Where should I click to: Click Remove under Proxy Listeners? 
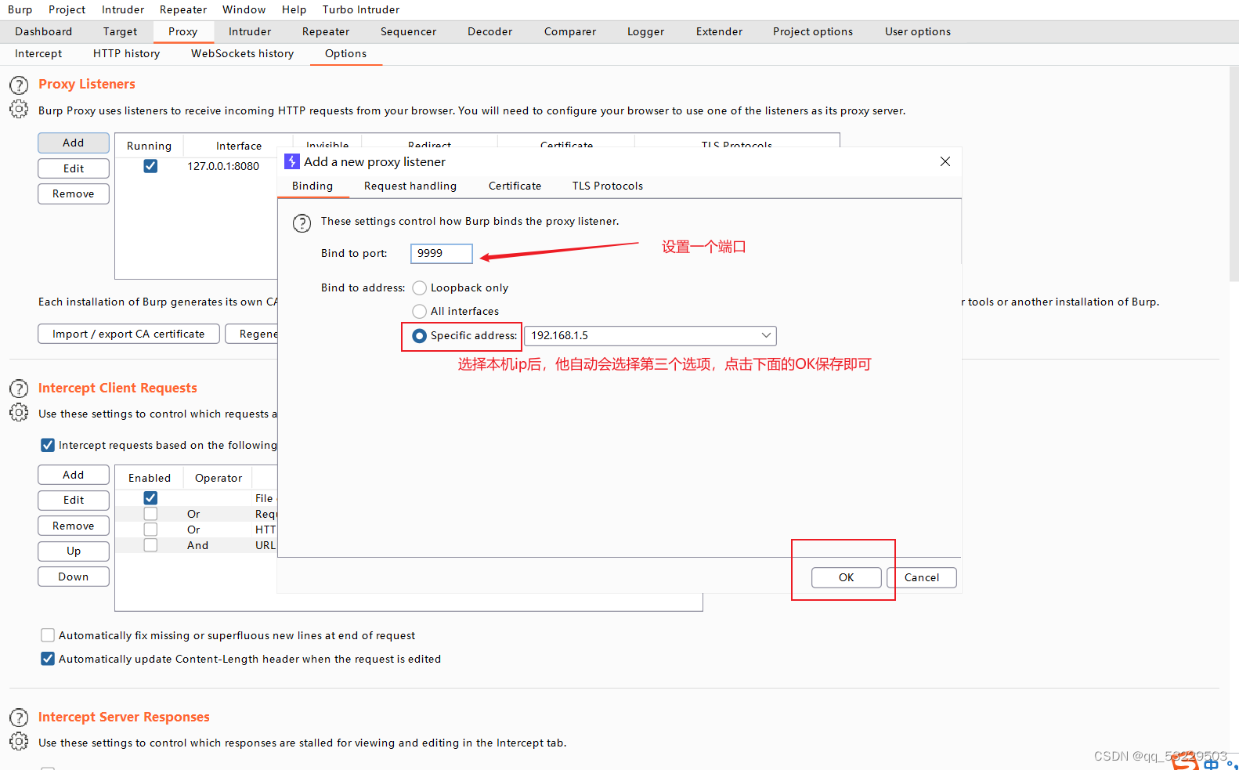coord(74,193)
